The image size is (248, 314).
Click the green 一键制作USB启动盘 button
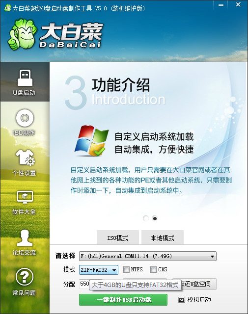point(123,300)
